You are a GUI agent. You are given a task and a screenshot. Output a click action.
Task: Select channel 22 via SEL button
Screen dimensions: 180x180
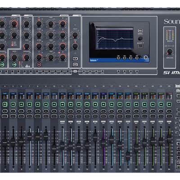coord(153,116)
